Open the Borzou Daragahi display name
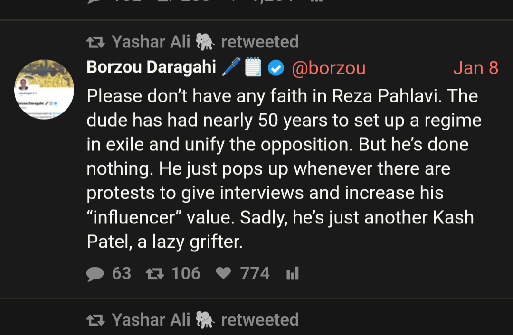 click(x=151, y=68)
